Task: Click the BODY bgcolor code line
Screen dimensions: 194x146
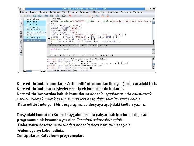Action: coord(101,21)
